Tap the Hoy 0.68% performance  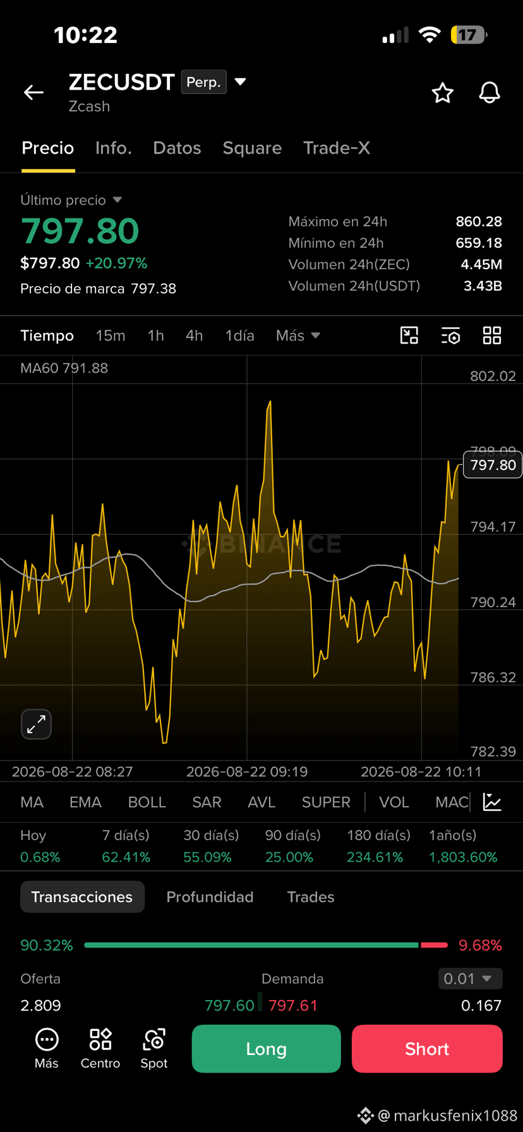click(x=40, y=846)
